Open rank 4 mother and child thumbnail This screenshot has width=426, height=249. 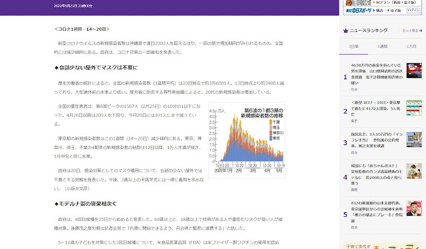[x=414, y=171]
